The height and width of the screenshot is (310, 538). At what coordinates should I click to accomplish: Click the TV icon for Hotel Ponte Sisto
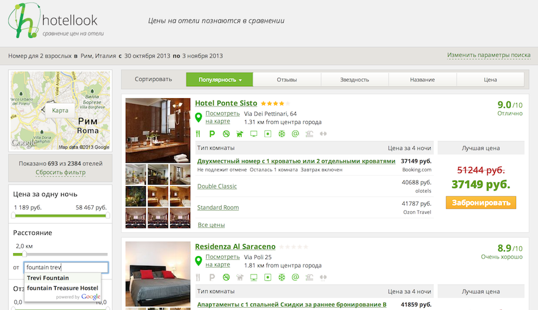pos(253,133)
